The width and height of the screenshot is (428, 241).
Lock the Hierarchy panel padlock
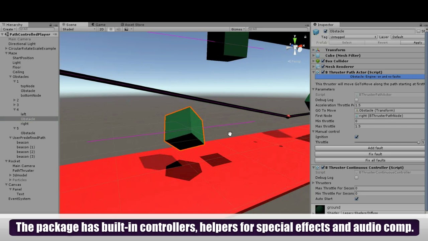coord(50,25)
